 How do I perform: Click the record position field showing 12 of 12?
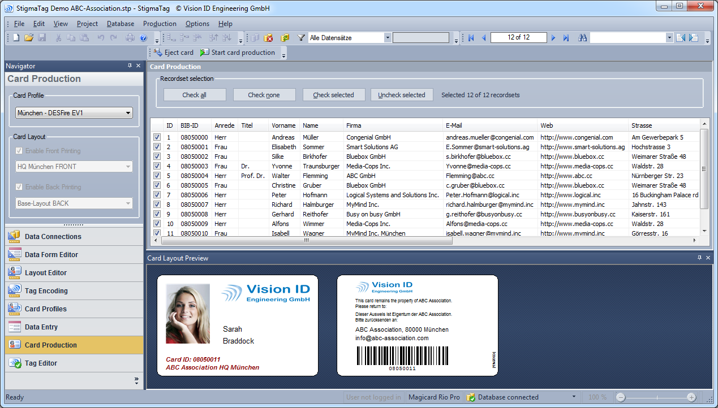click(x=519, y=38)
